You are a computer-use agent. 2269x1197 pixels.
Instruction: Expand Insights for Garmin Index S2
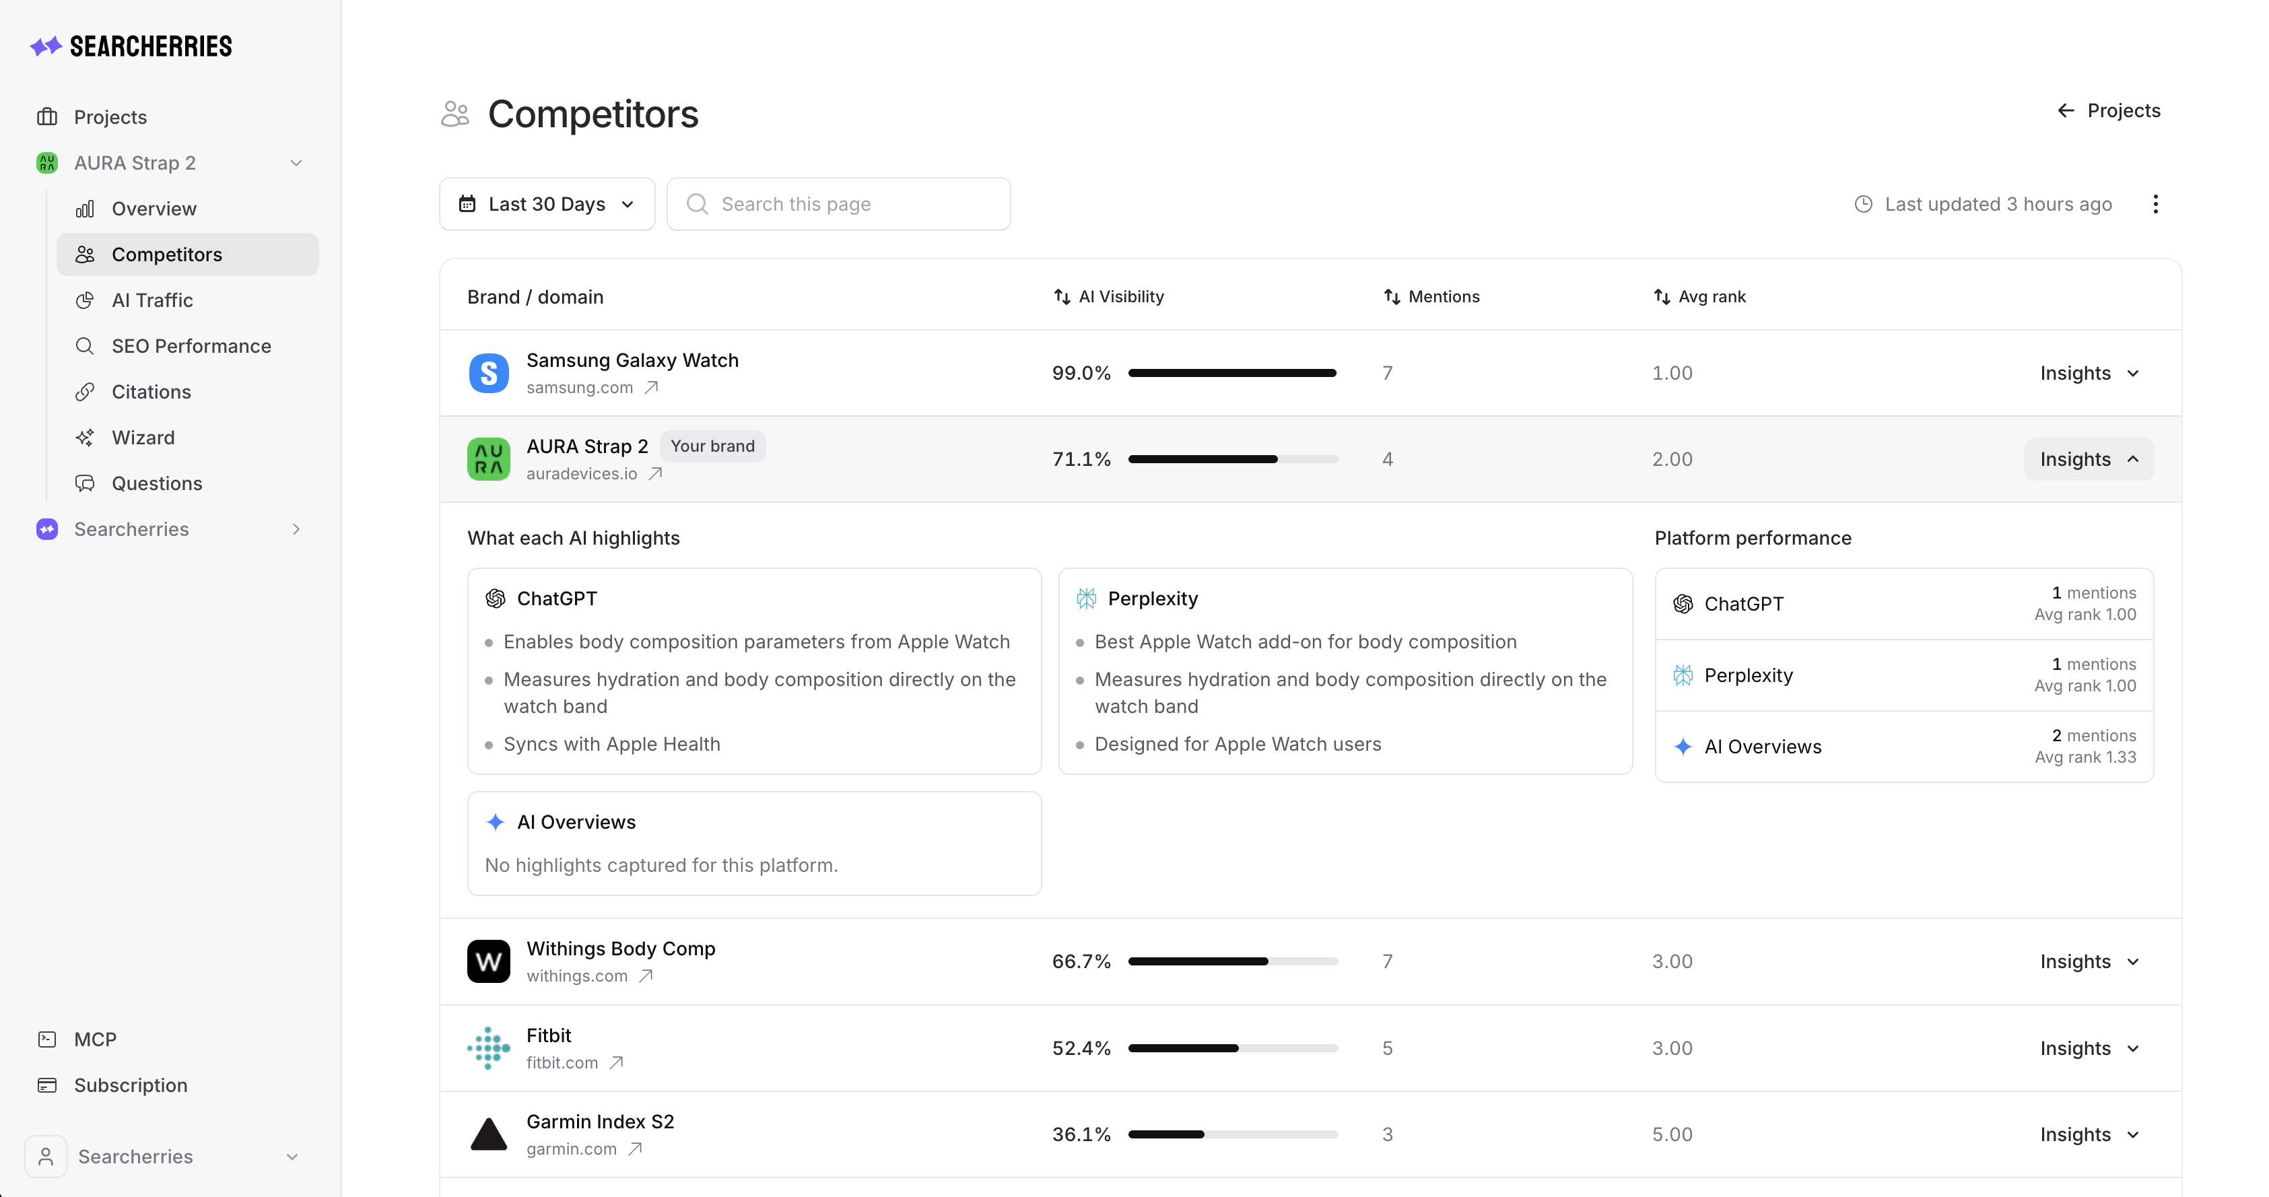(x=2089, y=1134)
